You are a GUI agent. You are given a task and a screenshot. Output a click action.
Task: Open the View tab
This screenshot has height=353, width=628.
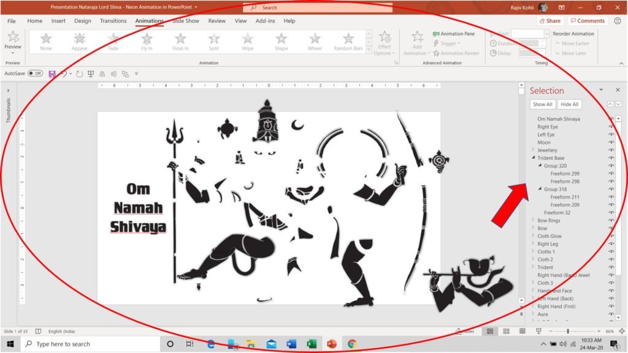(240, 21)
